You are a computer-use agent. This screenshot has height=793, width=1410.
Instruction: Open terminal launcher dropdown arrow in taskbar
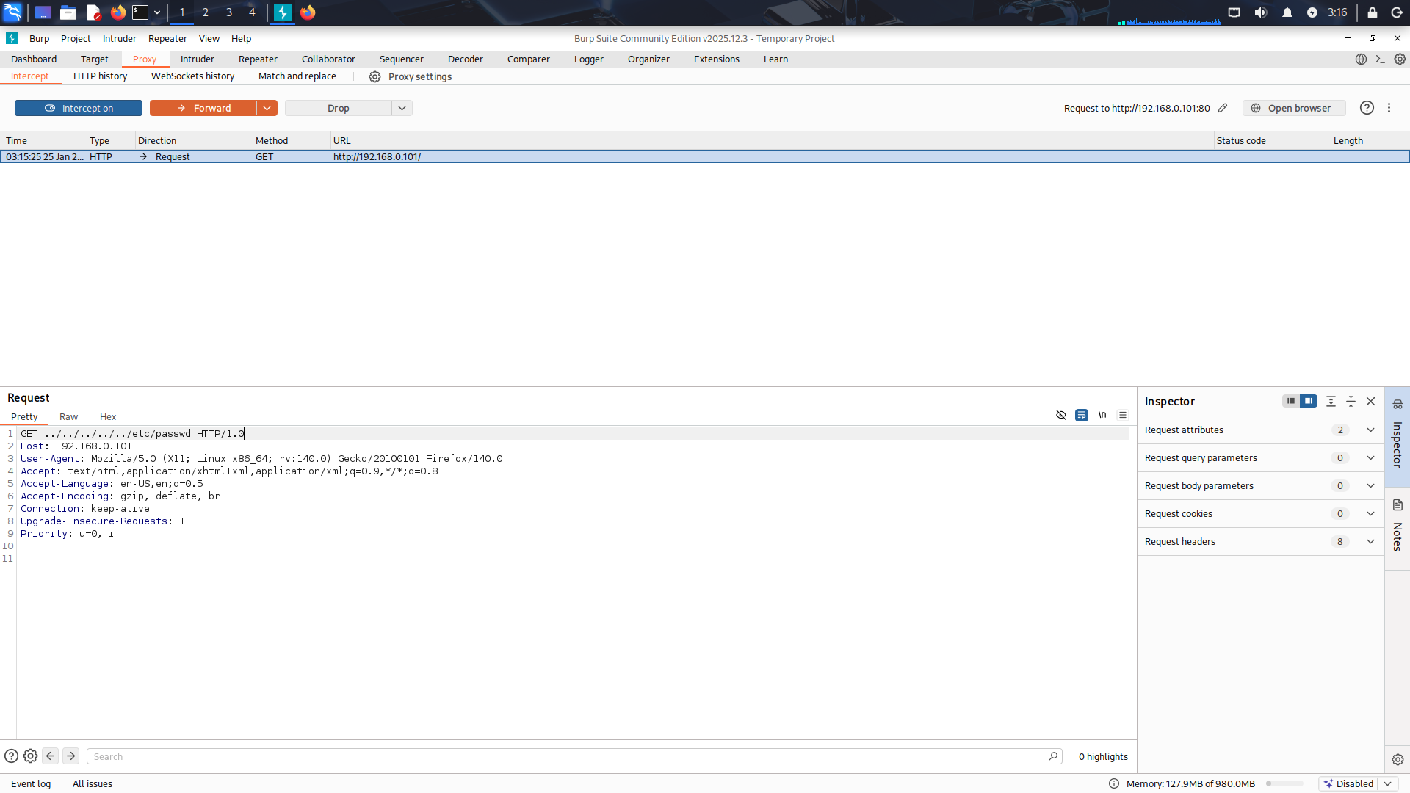157,12
